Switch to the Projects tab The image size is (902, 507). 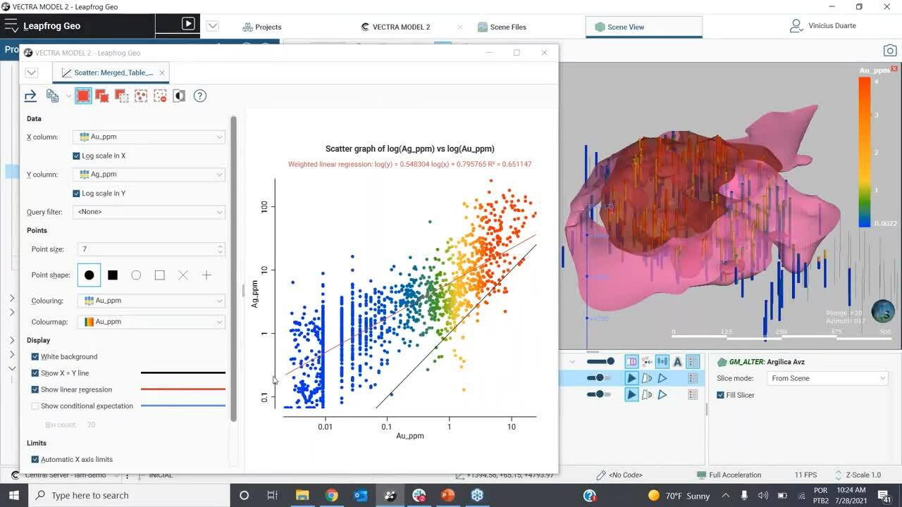[x=261, y=27]
